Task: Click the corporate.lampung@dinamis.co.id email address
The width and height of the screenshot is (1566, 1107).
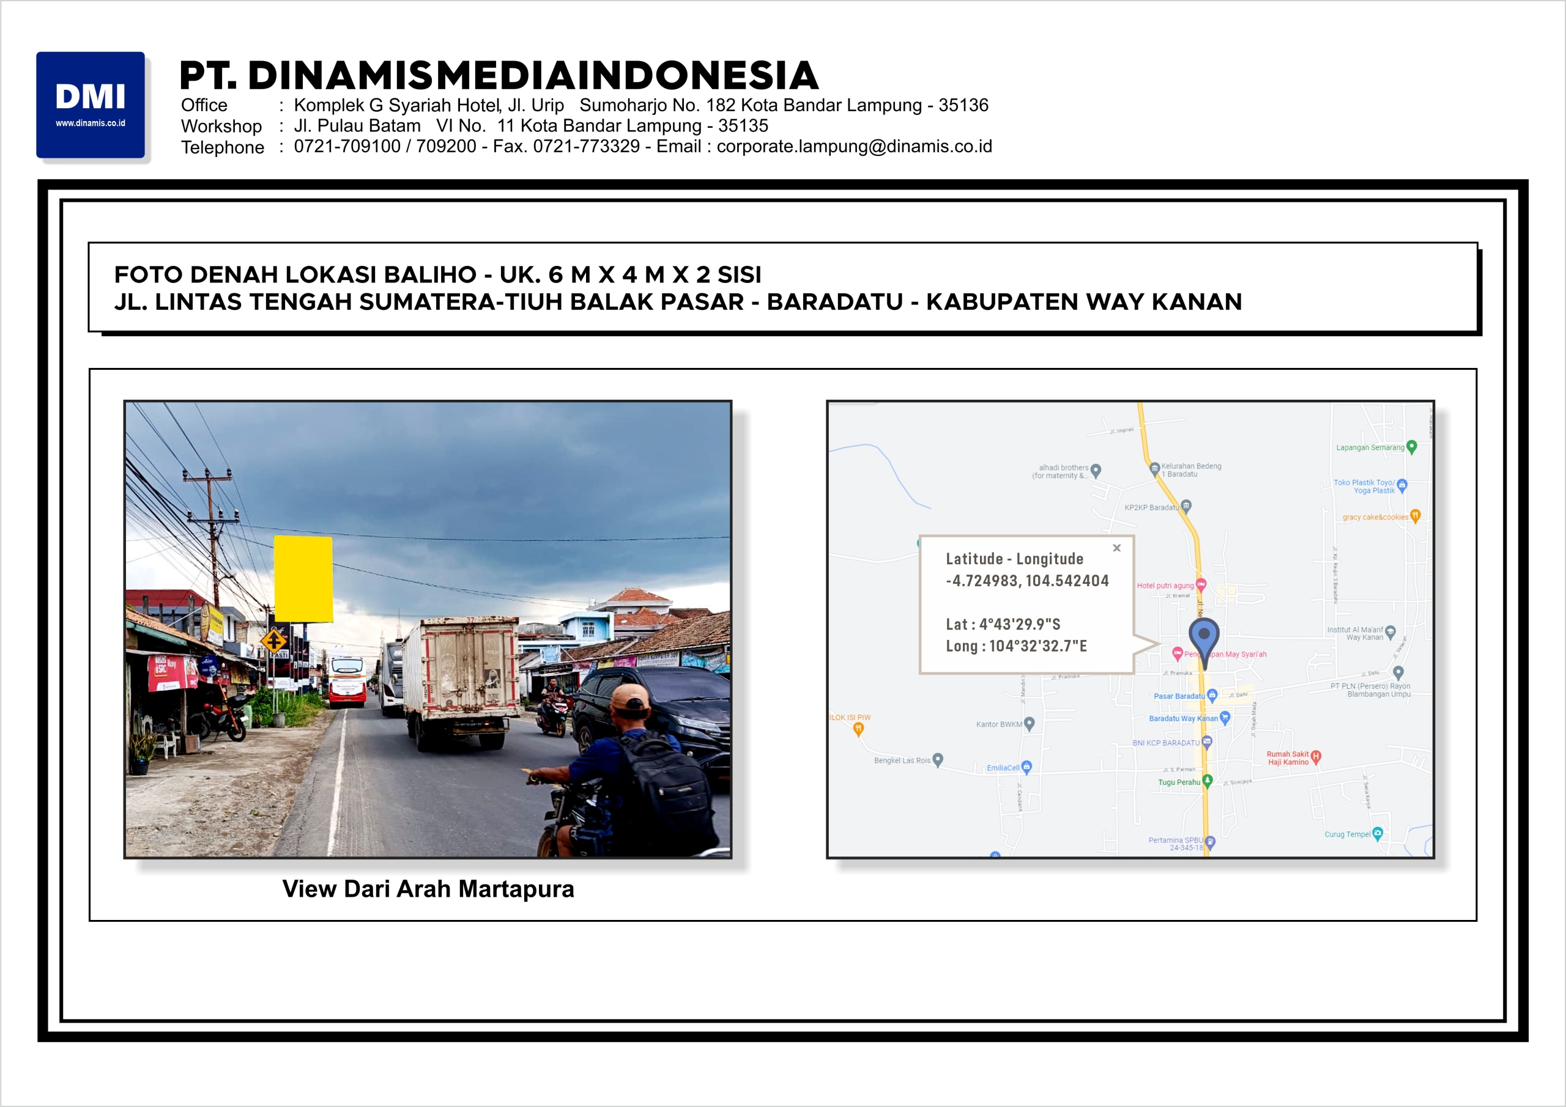Action: [x=854, y=147]
